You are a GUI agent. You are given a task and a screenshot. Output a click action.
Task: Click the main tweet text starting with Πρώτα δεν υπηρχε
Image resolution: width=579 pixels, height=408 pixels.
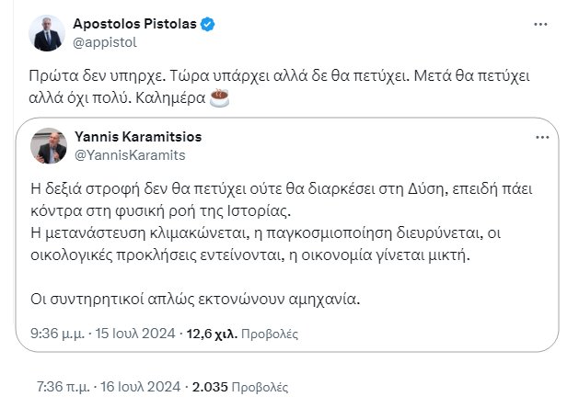pyautogui.click(x=276, y=75)
